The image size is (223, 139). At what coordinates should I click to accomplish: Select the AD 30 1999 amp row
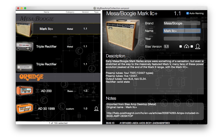[58, 109]
